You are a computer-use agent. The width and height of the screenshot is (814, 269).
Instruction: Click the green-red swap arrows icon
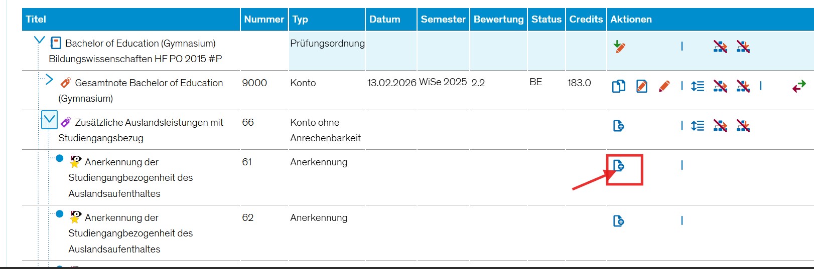(799, 86)
